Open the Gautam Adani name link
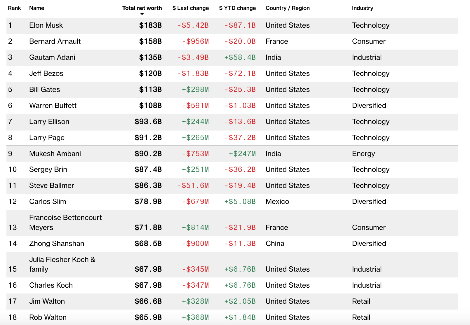 pyautogui.click(x=52, y=57)
